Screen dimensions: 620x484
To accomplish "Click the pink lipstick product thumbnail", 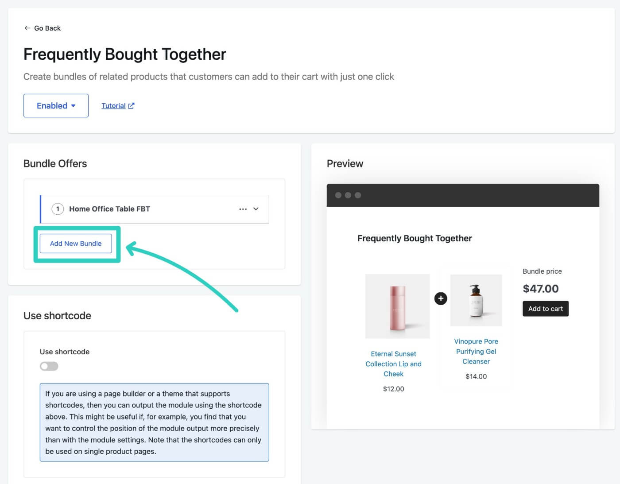I will coord(397,306).
